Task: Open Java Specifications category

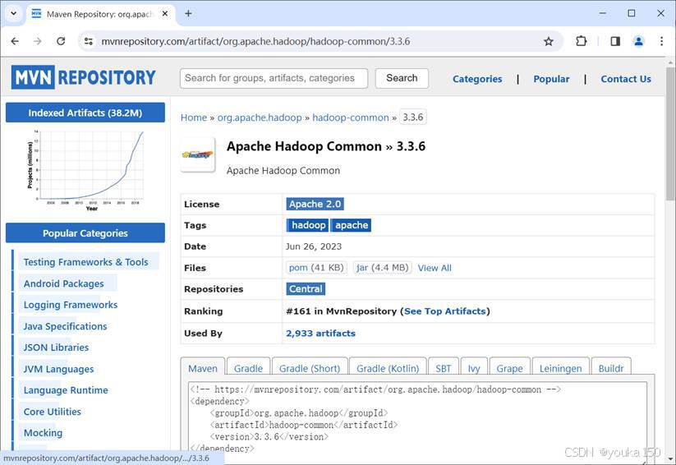Action: 65,326
